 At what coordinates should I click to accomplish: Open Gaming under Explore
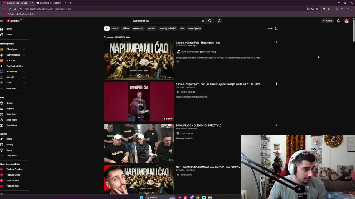click(x=10, y=145)
